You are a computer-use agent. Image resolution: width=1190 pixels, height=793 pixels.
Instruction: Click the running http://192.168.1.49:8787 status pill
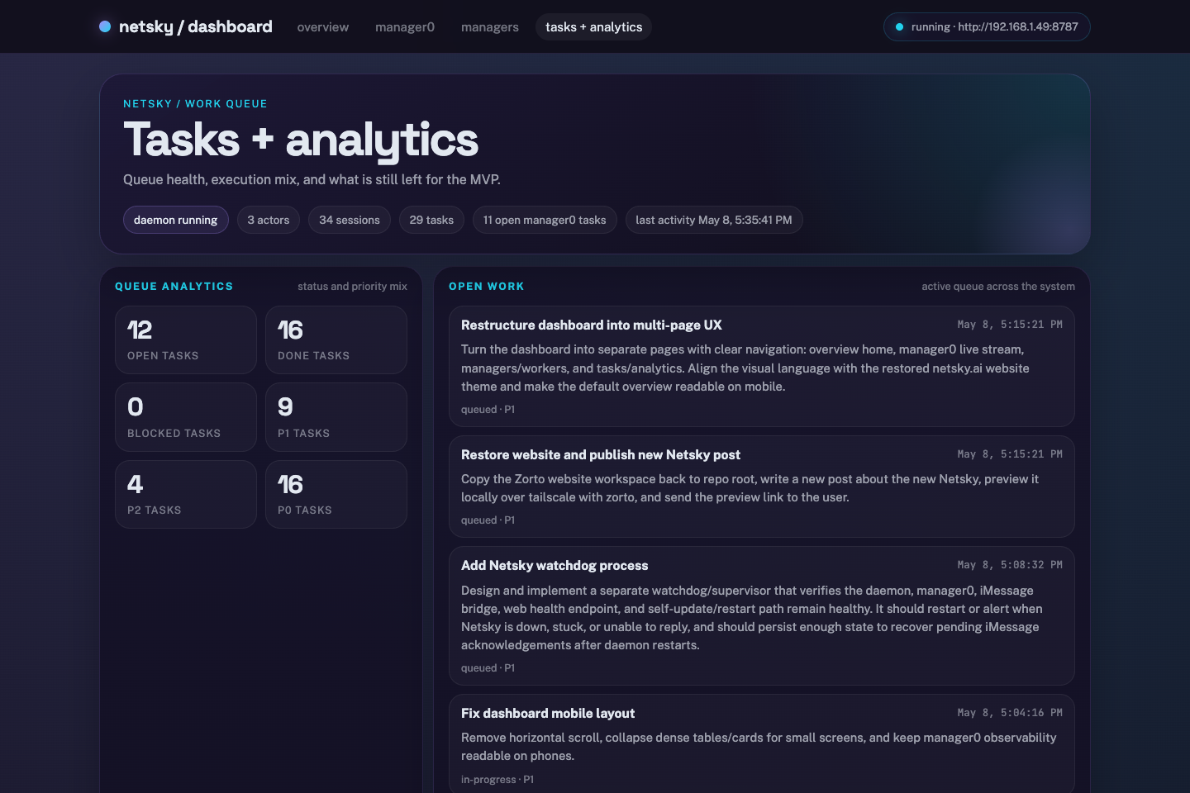pos(987,27)
